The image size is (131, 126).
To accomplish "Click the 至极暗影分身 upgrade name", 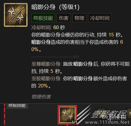I will 46,79.
